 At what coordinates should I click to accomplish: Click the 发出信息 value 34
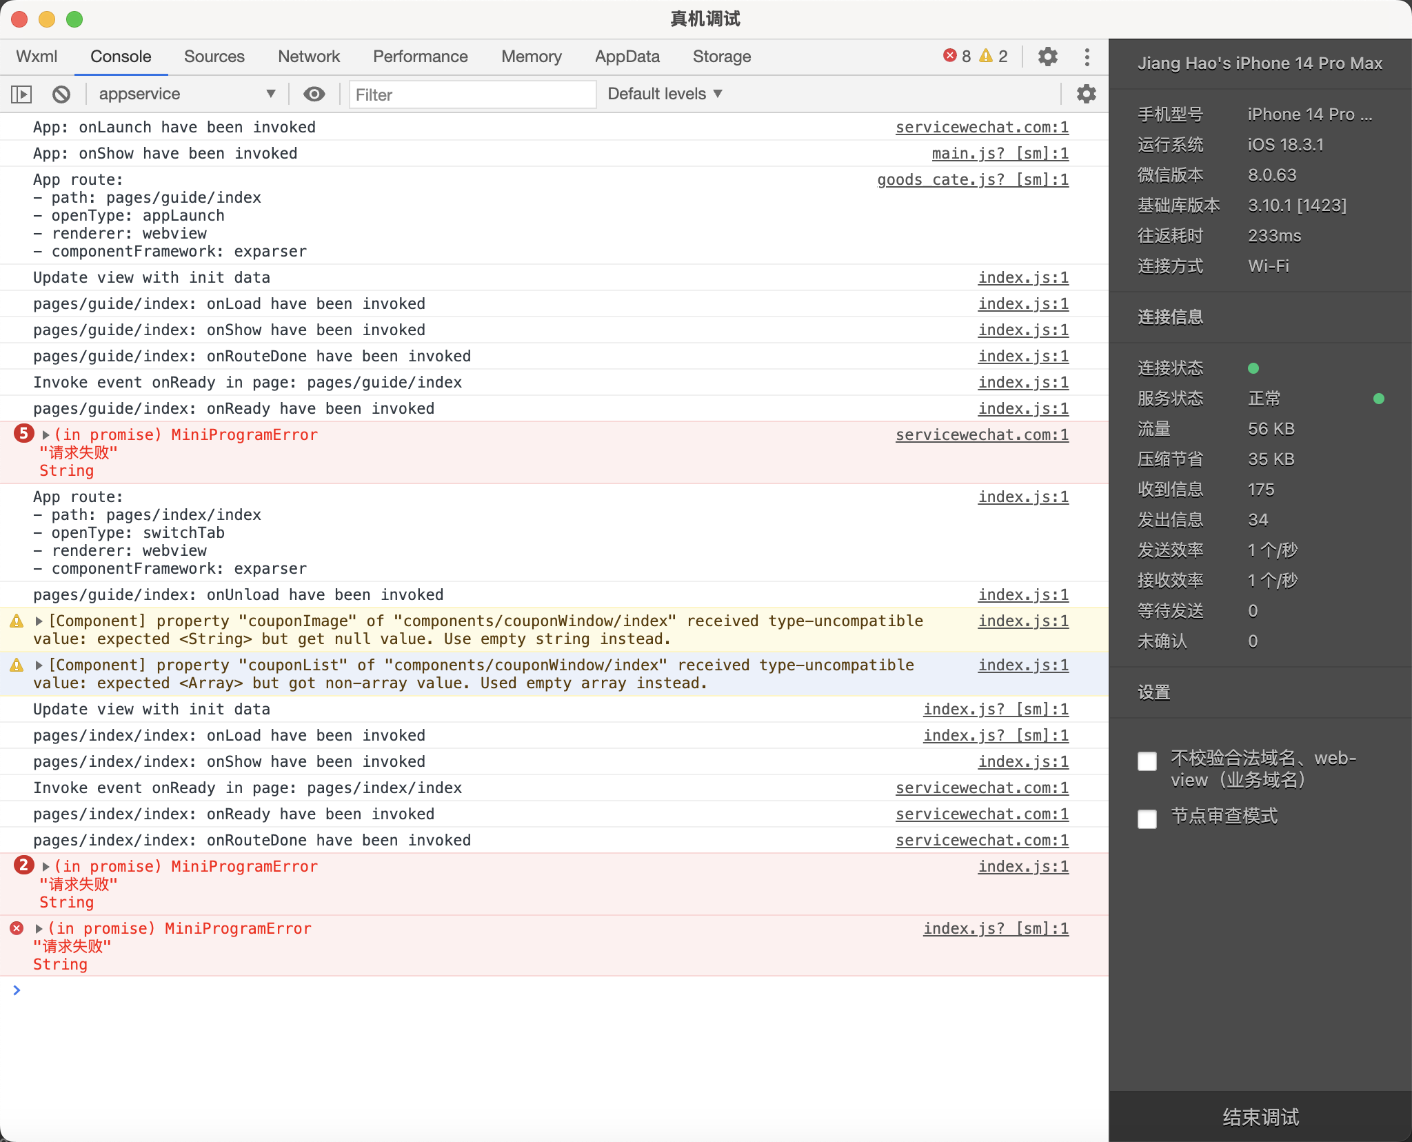click(1258, 520)
